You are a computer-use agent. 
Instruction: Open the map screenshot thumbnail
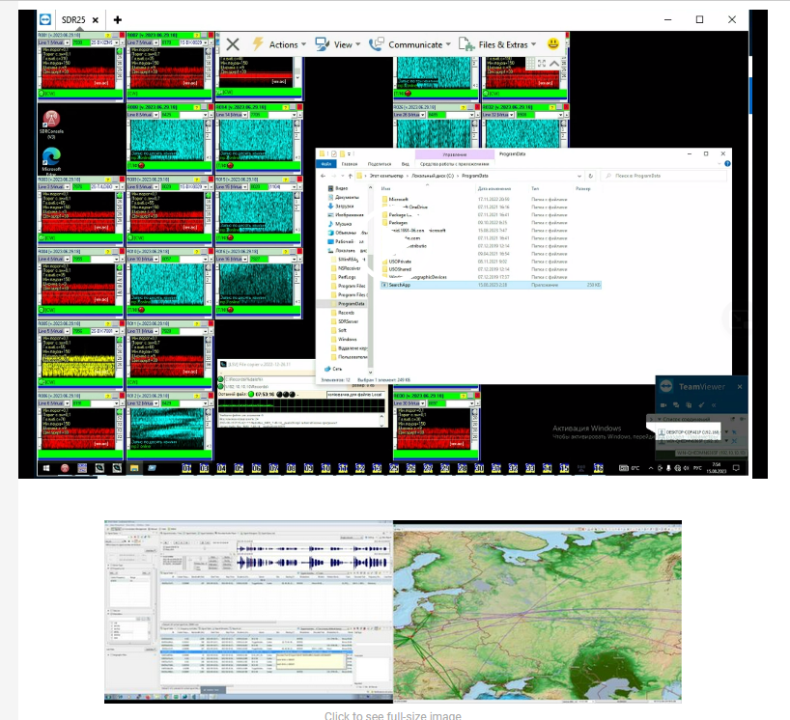538,611
